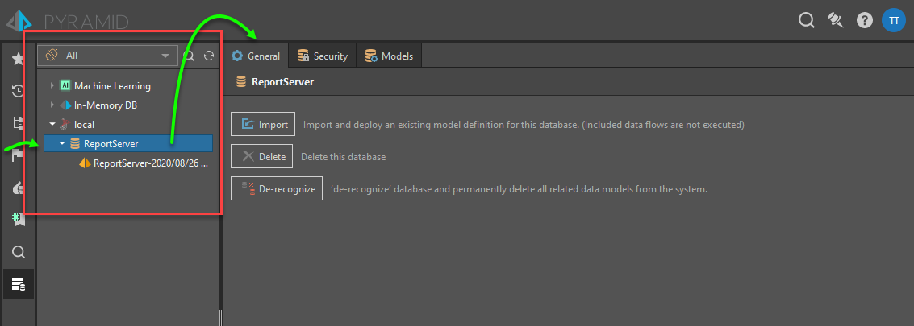914x326 pixels.
Task: Open the thumbs-up icon in the left sidebar
Action: point(18,188)
